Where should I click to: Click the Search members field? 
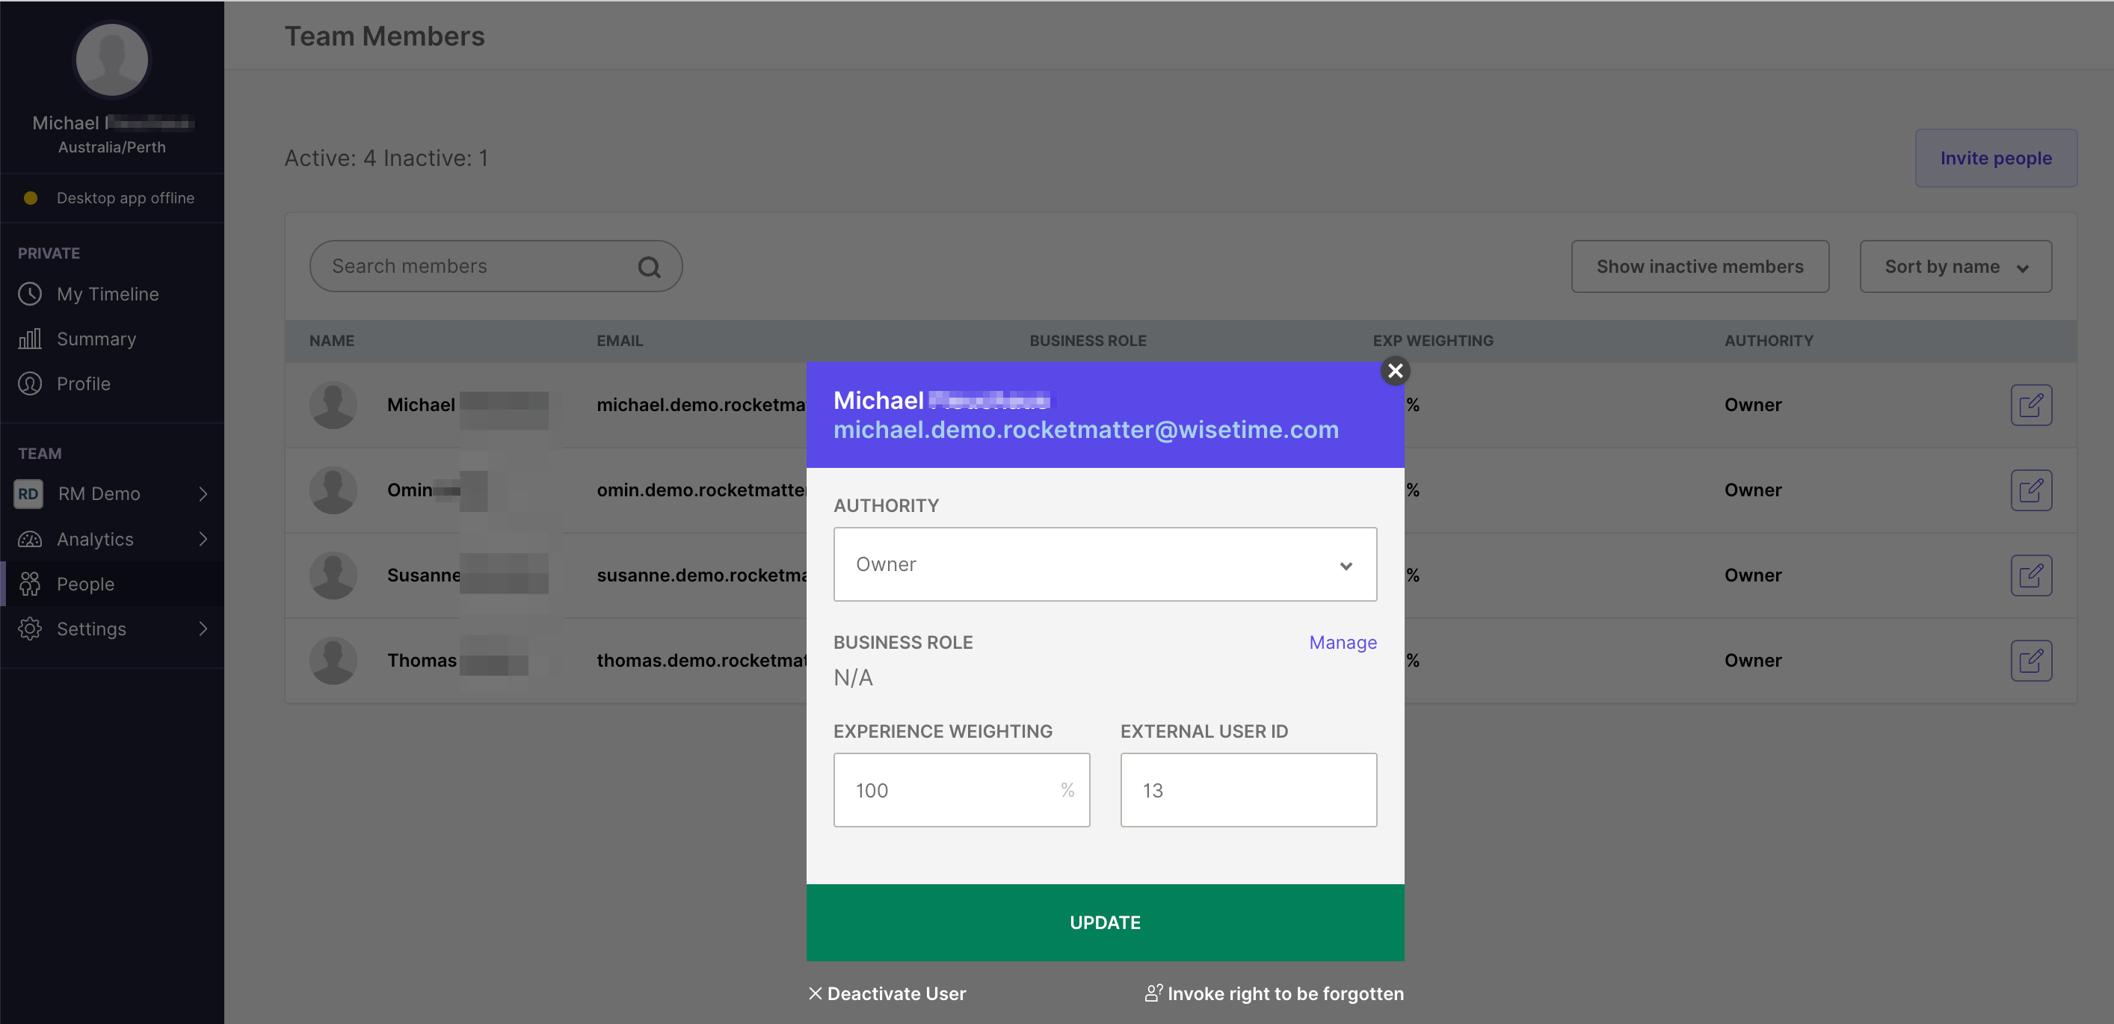pos(496,266)
